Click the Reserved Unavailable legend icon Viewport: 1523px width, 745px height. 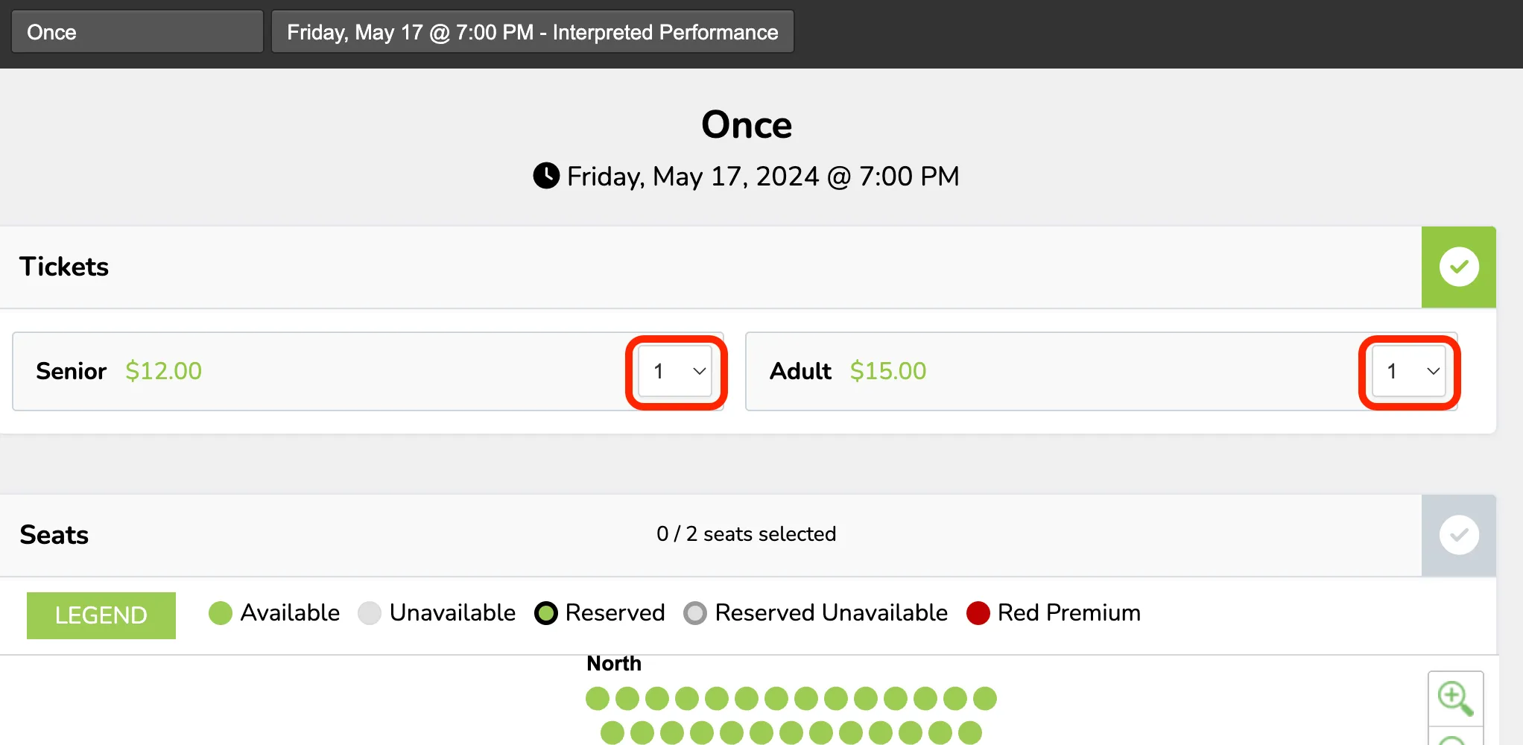coord(695,613)
